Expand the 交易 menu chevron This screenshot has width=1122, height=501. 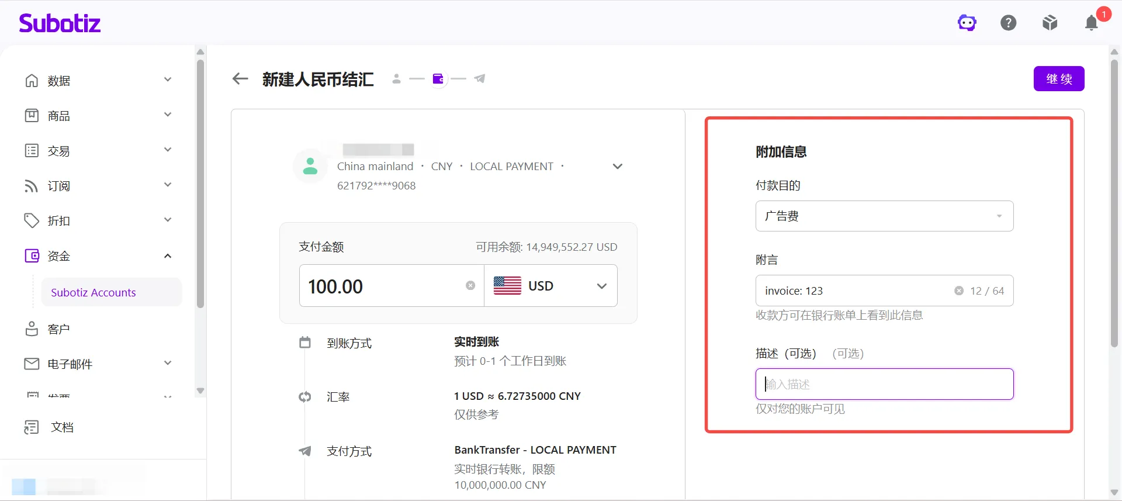(x=168, y=150)
